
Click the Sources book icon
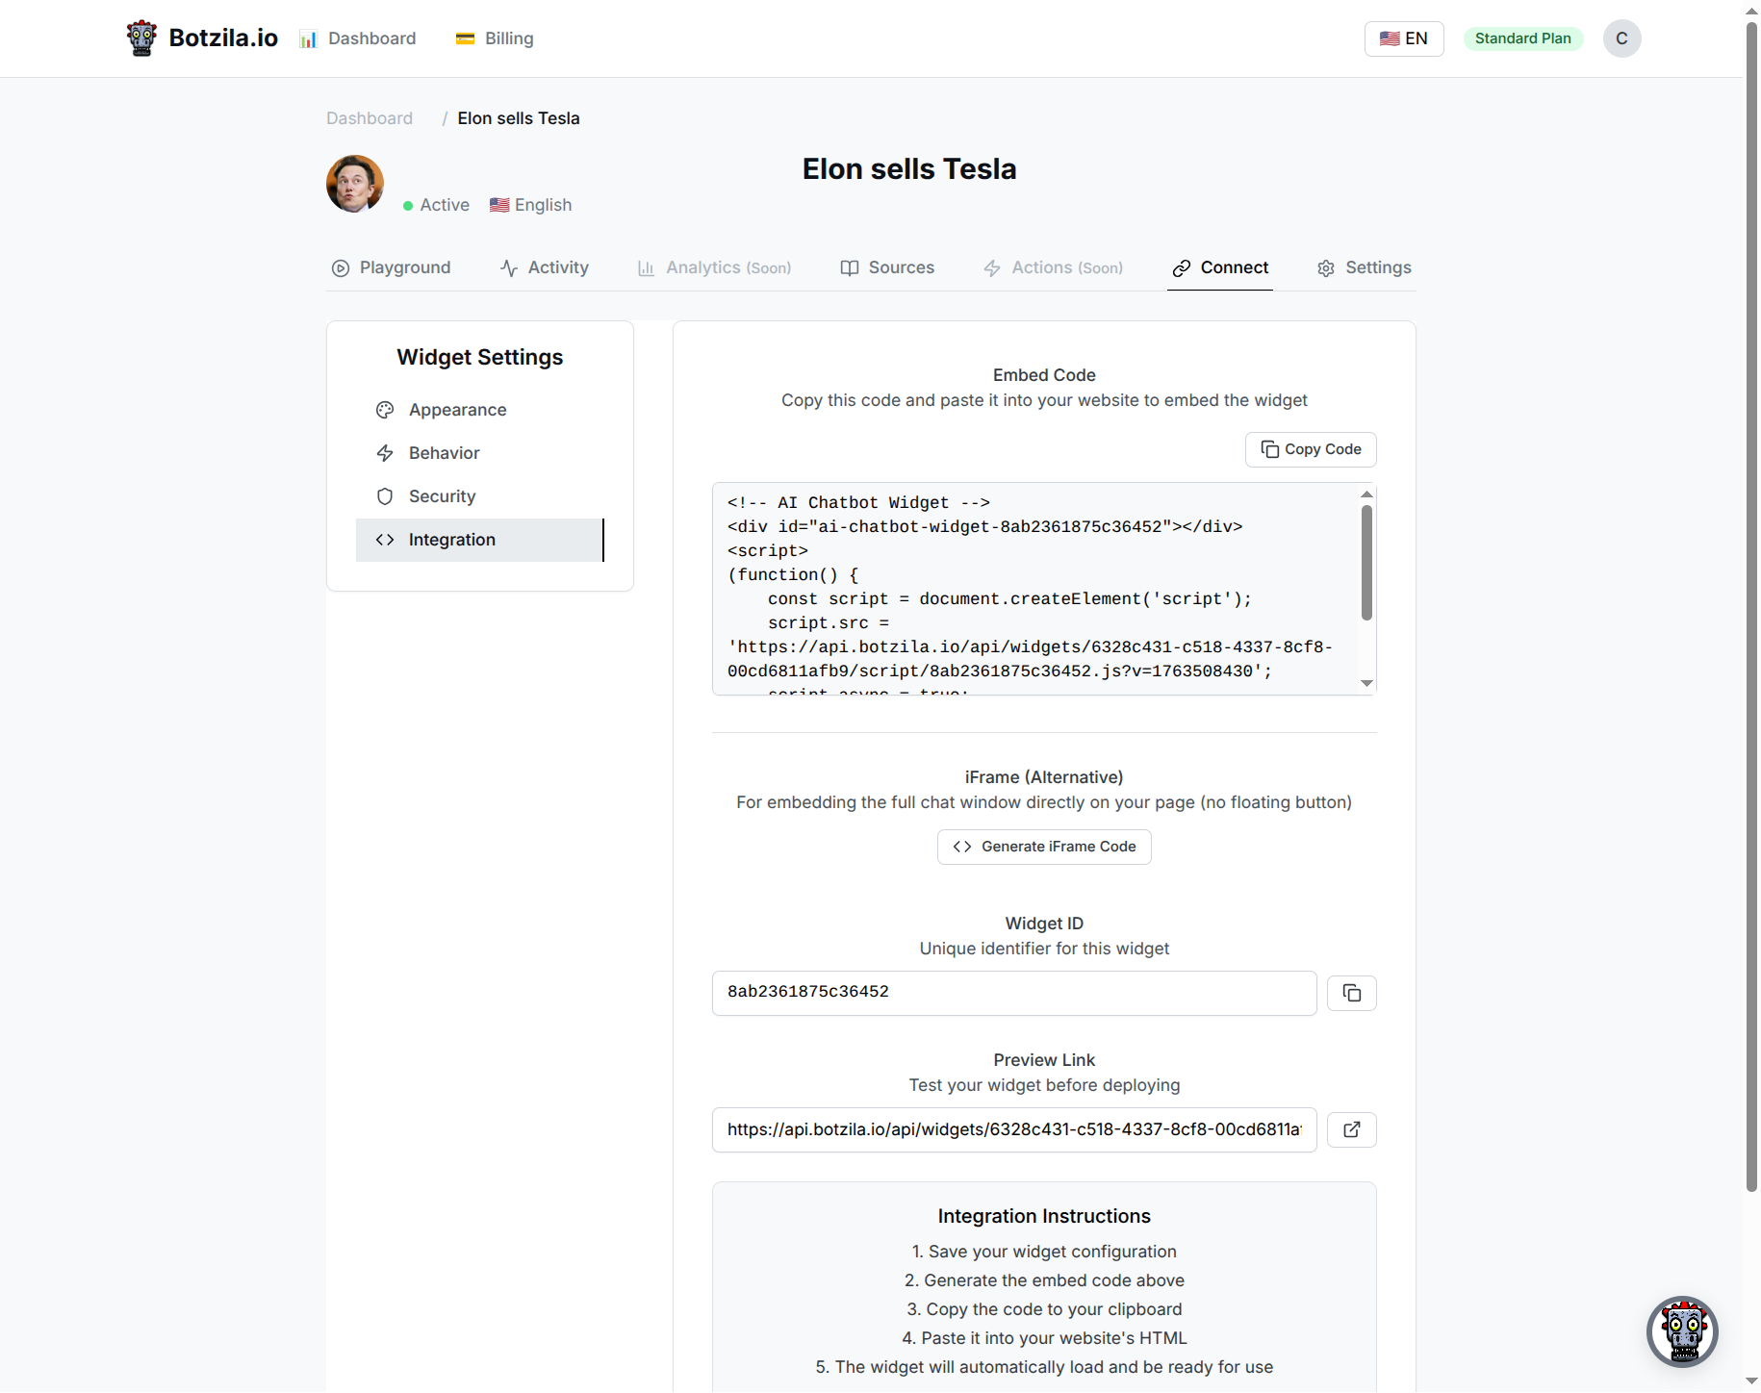click(x=850, y=268)
